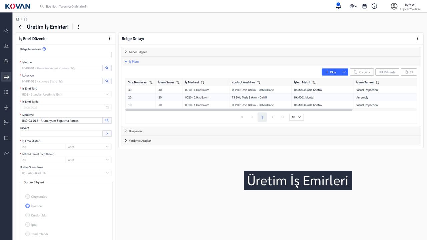
Task: Click the Belge Numarası input field
Action: coord(66,55)
